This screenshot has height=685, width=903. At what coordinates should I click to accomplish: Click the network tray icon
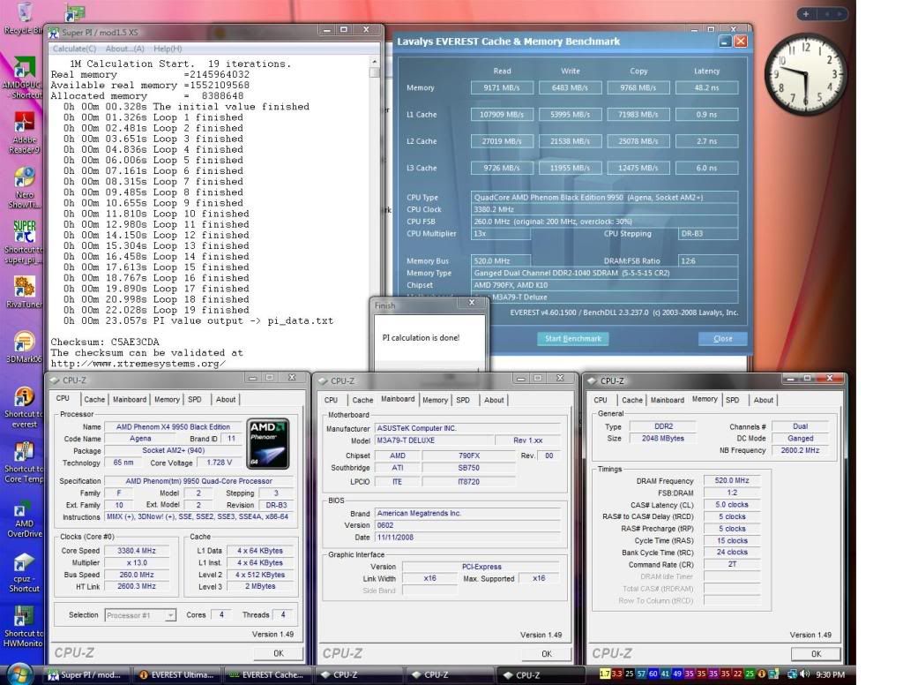point(793,674)
